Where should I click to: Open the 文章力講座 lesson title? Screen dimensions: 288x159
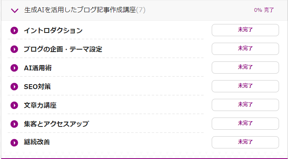[x=40, y=105]
